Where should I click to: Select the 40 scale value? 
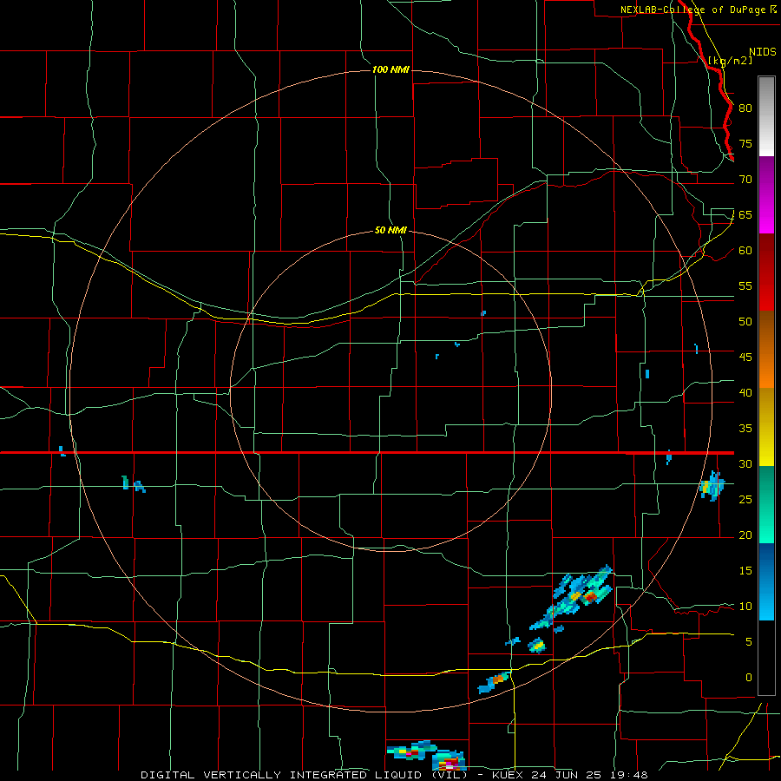click(x=745, y=393)
